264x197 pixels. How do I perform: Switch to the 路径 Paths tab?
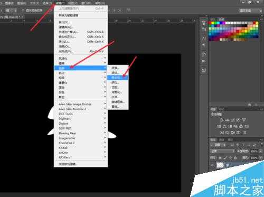click(230, 140)
